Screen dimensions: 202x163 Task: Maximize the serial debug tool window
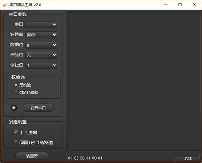point(180,5)
